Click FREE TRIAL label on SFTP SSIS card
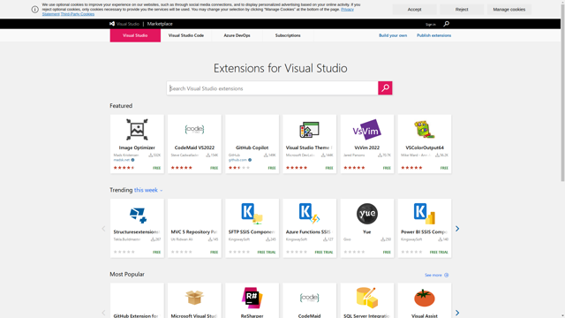The width and height of the screenshot is (565, 318). tap(267, 252)
